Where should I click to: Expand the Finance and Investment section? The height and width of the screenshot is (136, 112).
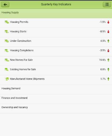click(56, 99)
